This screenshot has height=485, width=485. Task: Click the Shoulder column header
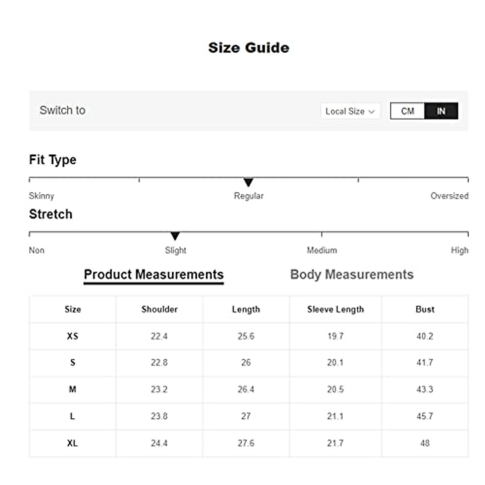159,310
